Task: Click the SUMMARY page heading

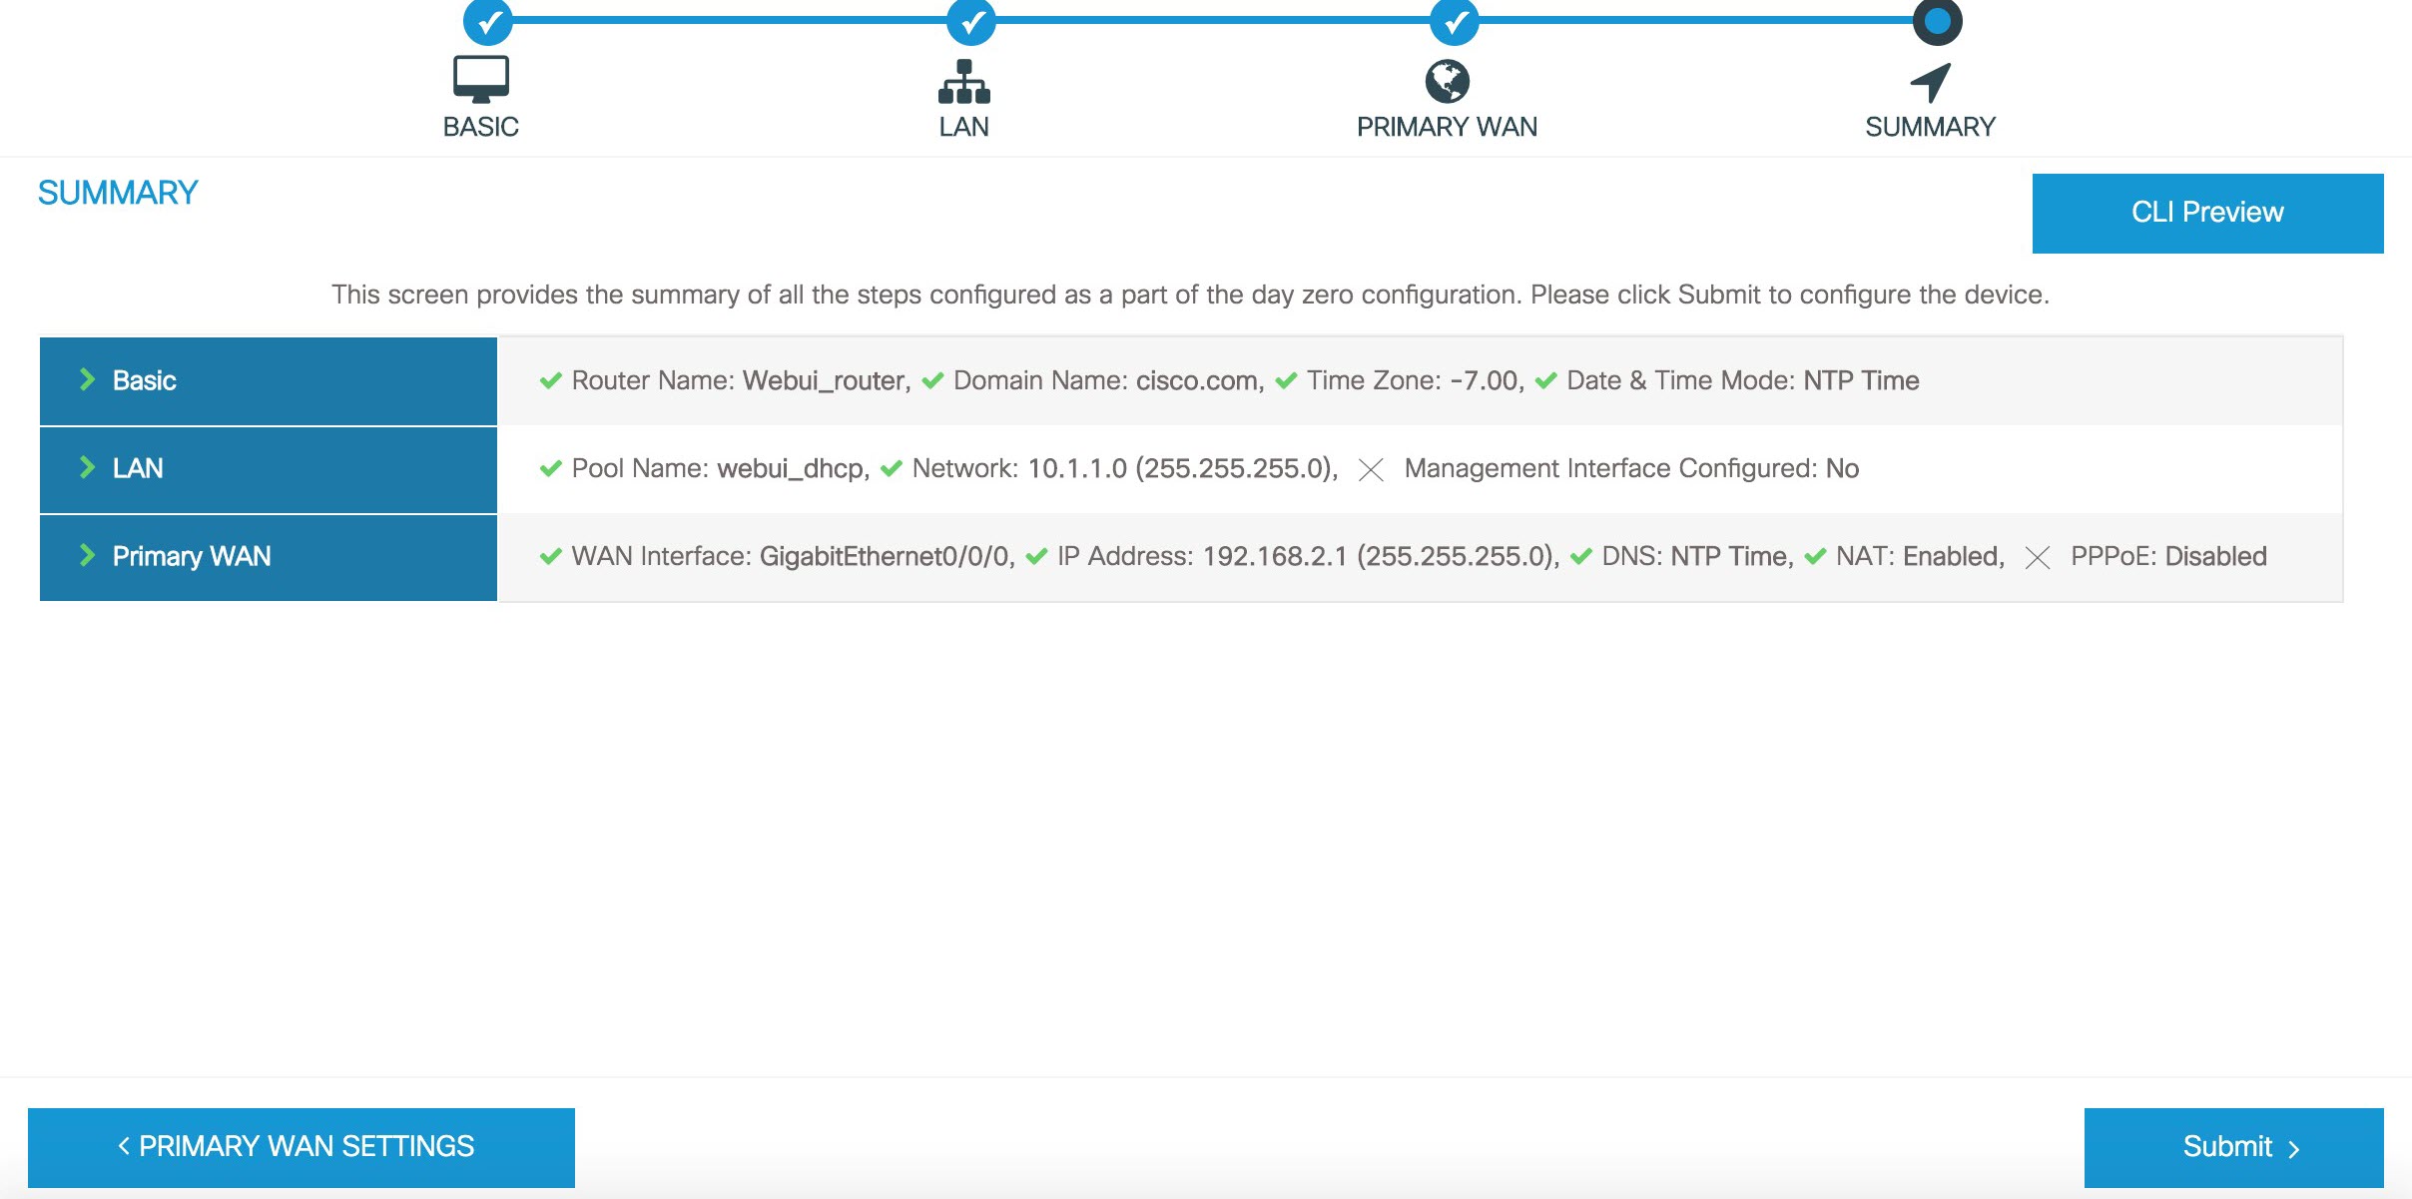Action: pos(118,193)
